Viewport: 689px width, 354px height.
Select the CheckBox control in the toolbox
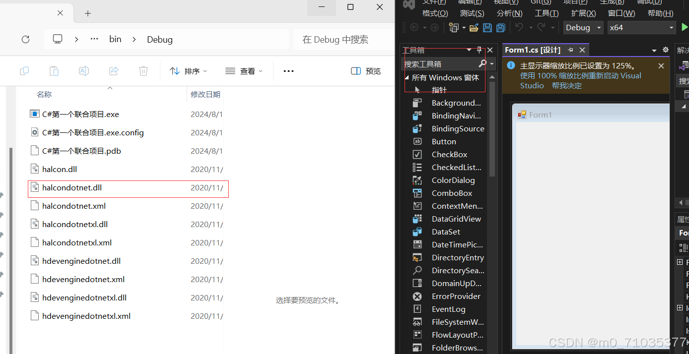(449, 154)
